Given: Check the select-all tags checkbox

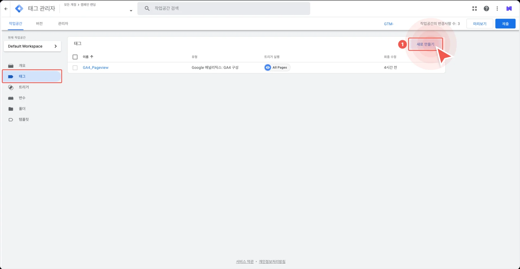Looking at the screenshot, I should click(75, 57).
